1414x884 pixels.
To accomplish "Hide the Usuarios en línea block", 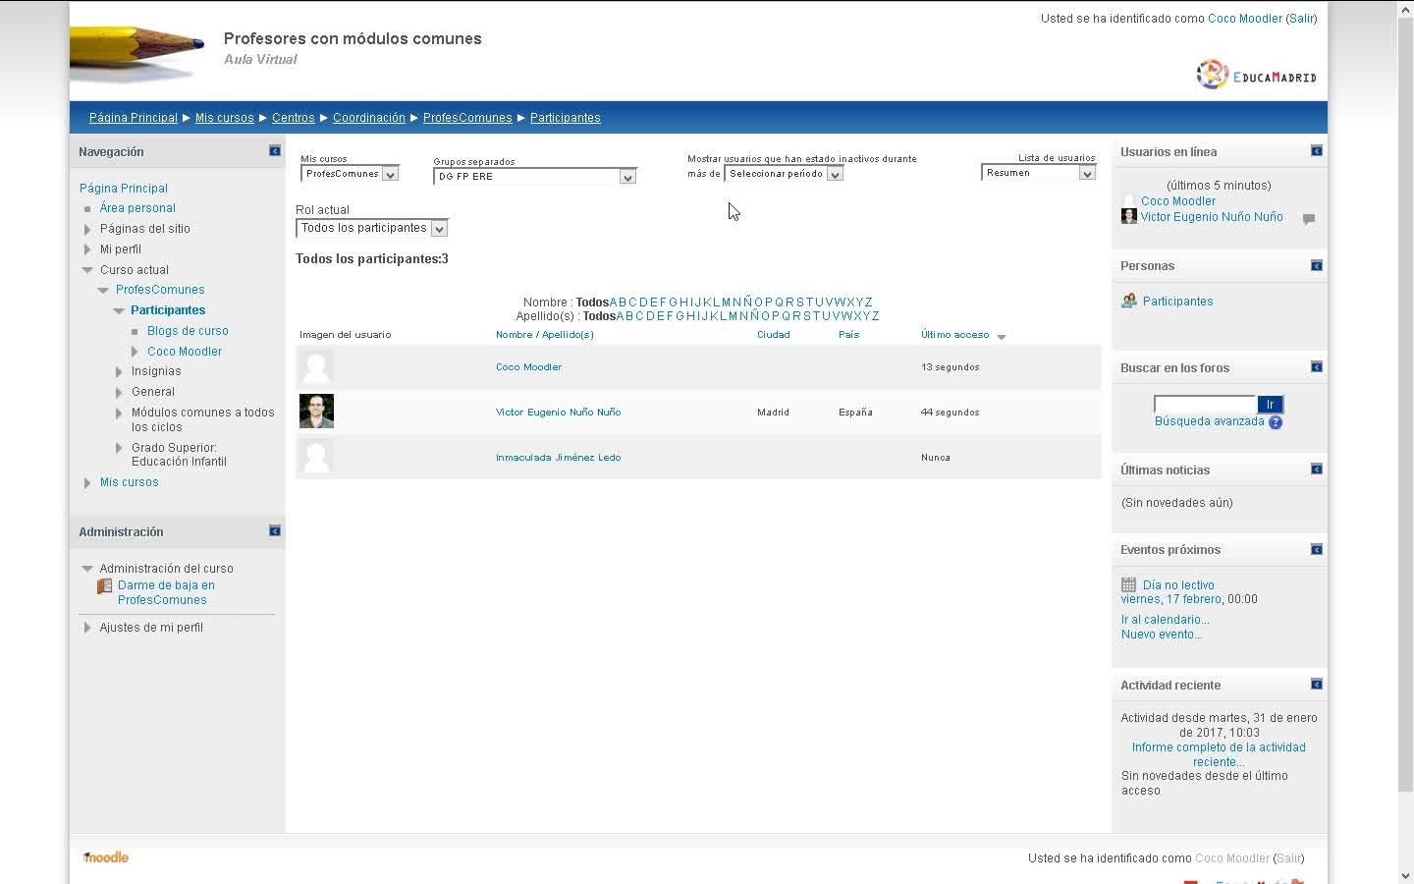I will point(1317,150).
